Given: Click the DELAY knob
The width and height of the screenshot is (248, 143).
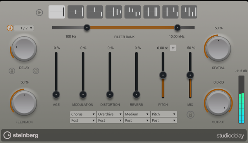Looking at the screenshot, I should click(x=24, y=49).
